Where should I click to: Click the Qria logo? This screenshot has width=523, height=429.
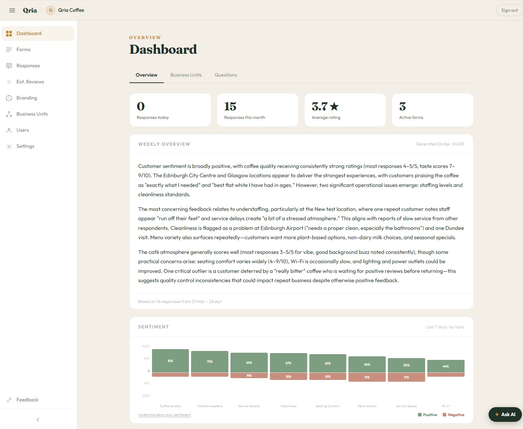pyautogui.click(x=30, y=10)
